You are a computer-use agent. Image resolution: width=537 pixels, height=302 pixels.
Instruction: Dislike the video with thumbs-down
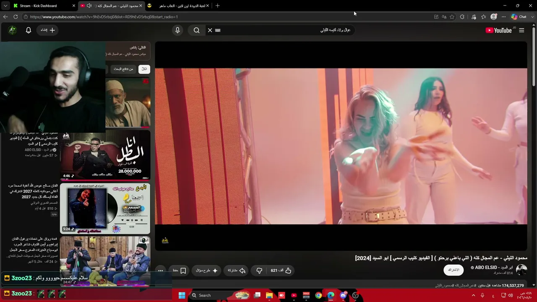(x=259, y=271)
